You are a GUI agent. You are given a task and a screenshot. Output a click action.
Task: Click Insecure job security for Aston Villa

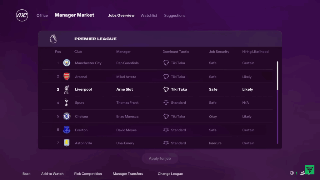[215, 143]
